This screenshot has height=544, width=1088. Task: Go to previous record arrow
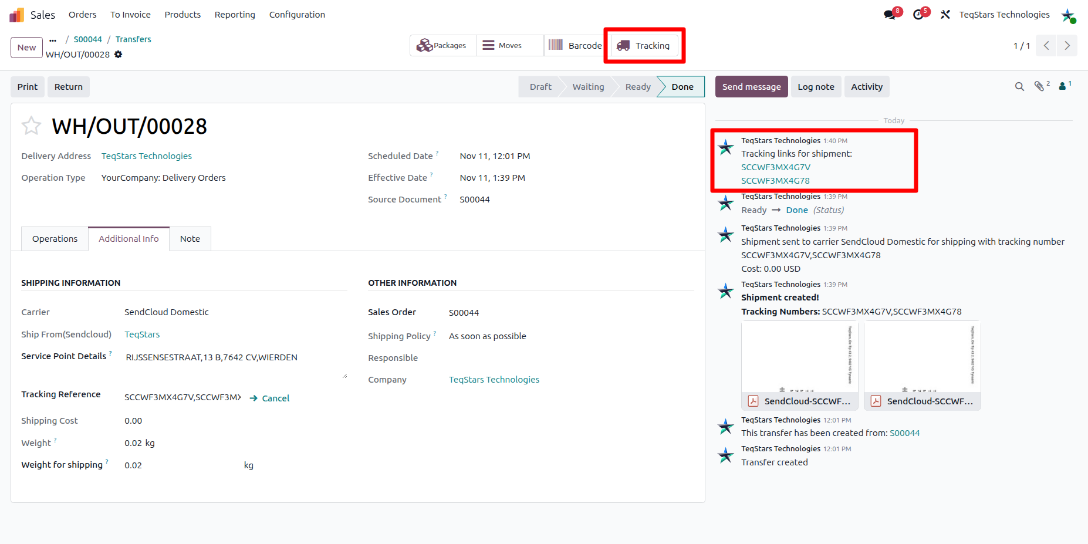[x=1046, y=46]
